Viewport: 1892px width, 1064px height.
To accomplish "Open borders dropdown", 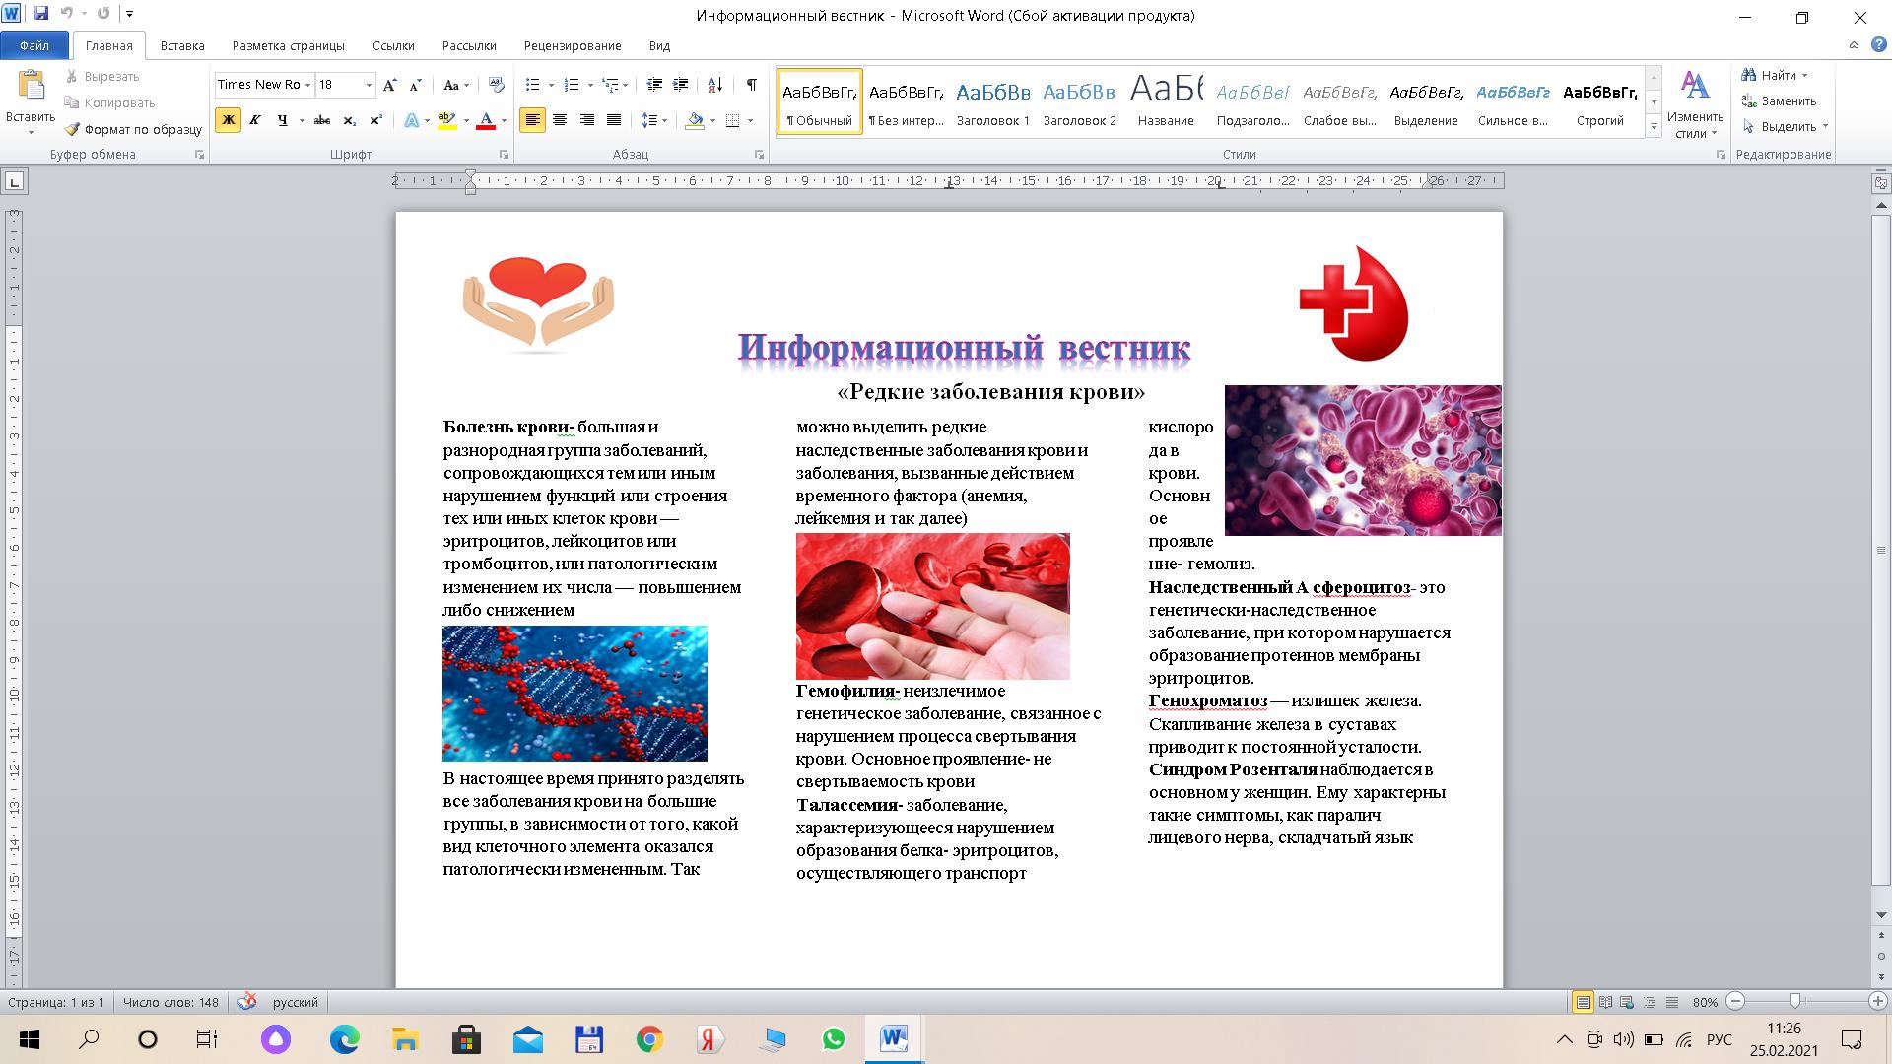I will (750, 120).
